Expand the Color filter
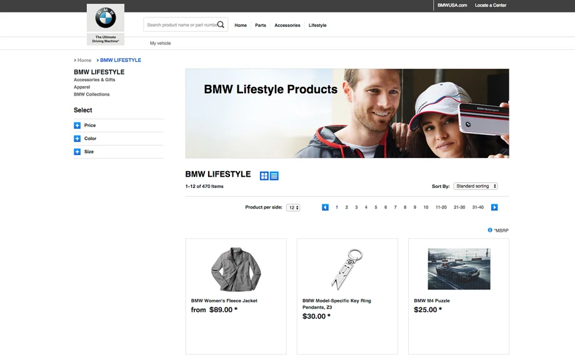 tap(77, 139)
